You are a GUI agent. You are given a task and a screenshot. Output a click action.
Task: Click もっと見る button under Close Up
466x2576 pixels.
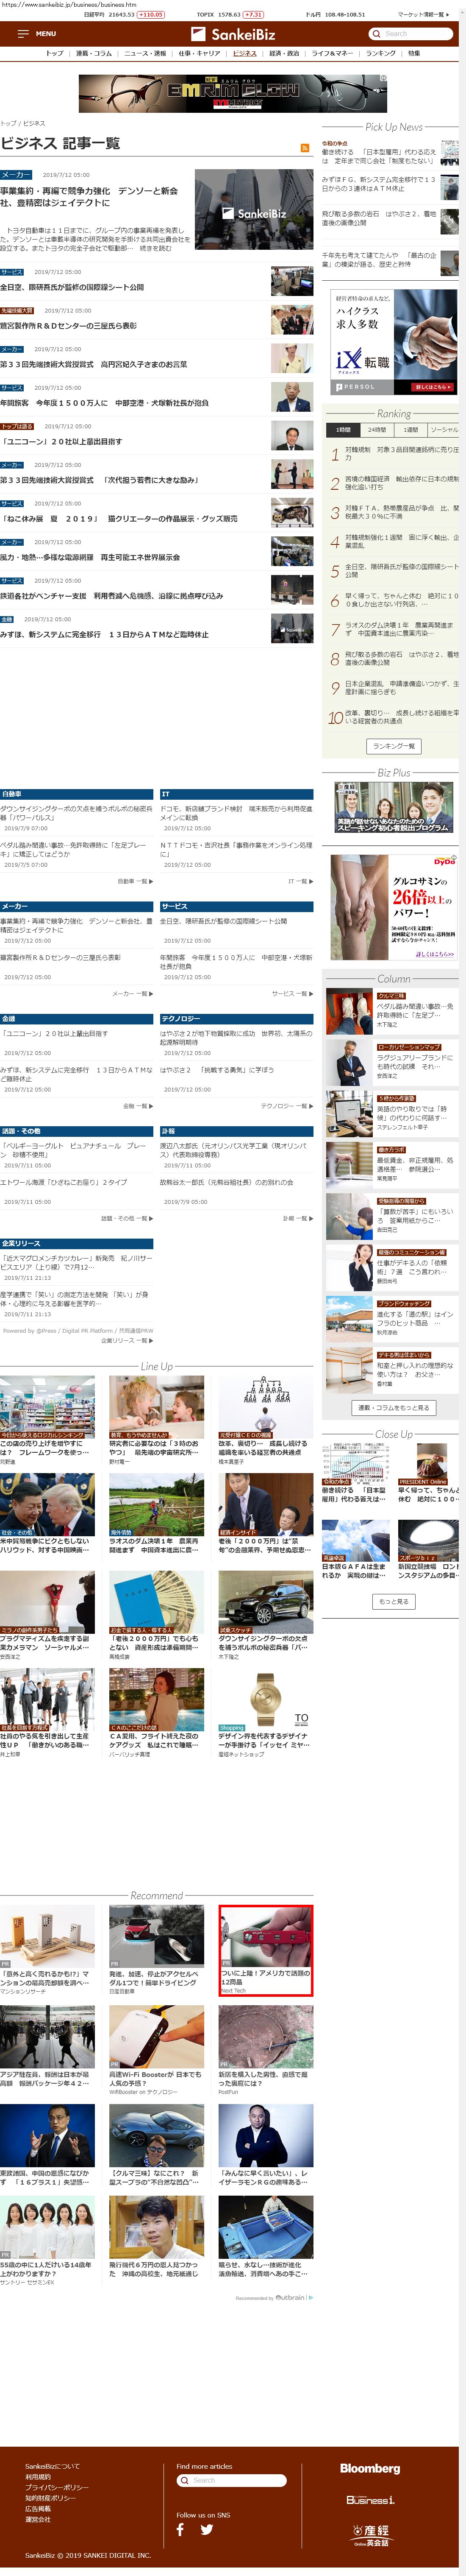(x=394, y=1601)
